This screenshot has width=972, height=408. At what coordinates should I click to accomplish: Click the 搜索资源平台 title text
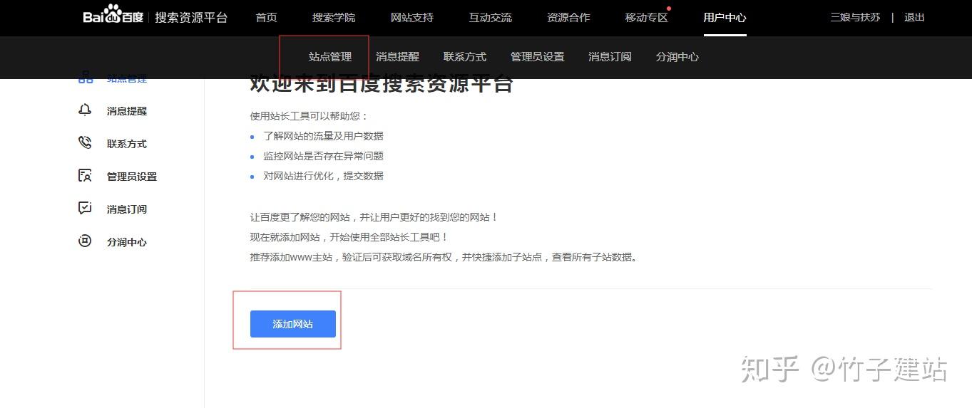[x=191, y=17]
